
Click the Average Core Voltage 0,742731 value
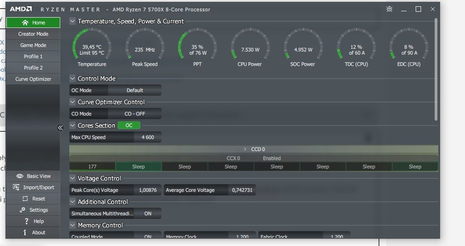tap(242, 190)
